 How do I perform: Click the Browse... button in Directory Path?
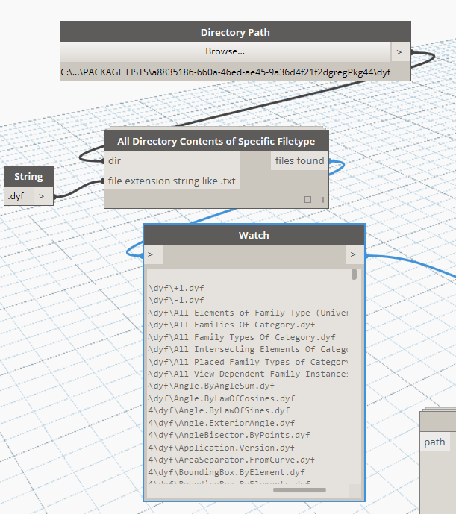tap(225, 51)
